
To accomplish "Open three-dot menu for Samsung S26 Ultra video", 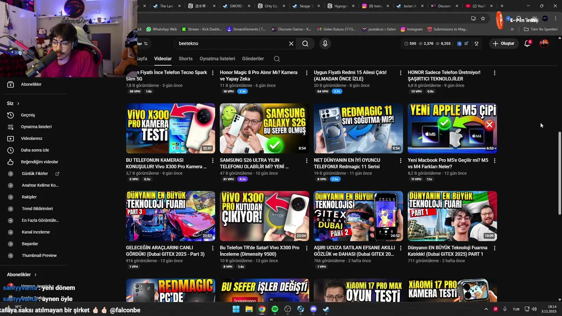I will [306, 161].
